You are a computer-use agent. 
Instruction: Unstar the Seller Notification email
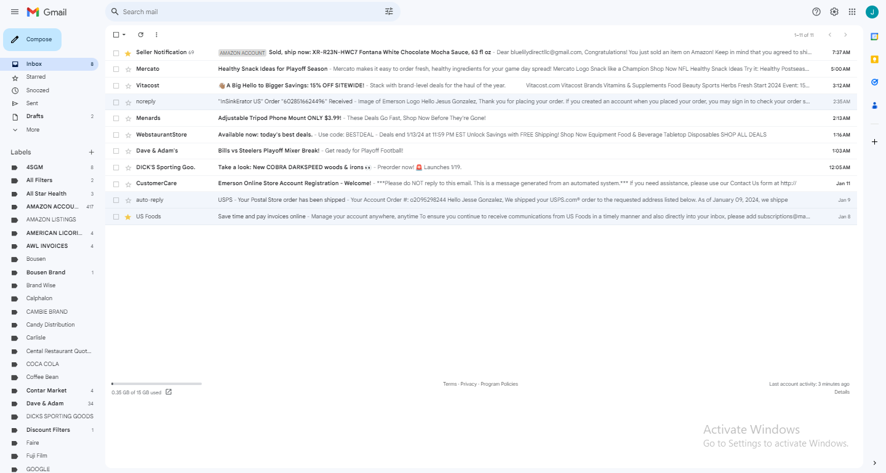point(128,53)
